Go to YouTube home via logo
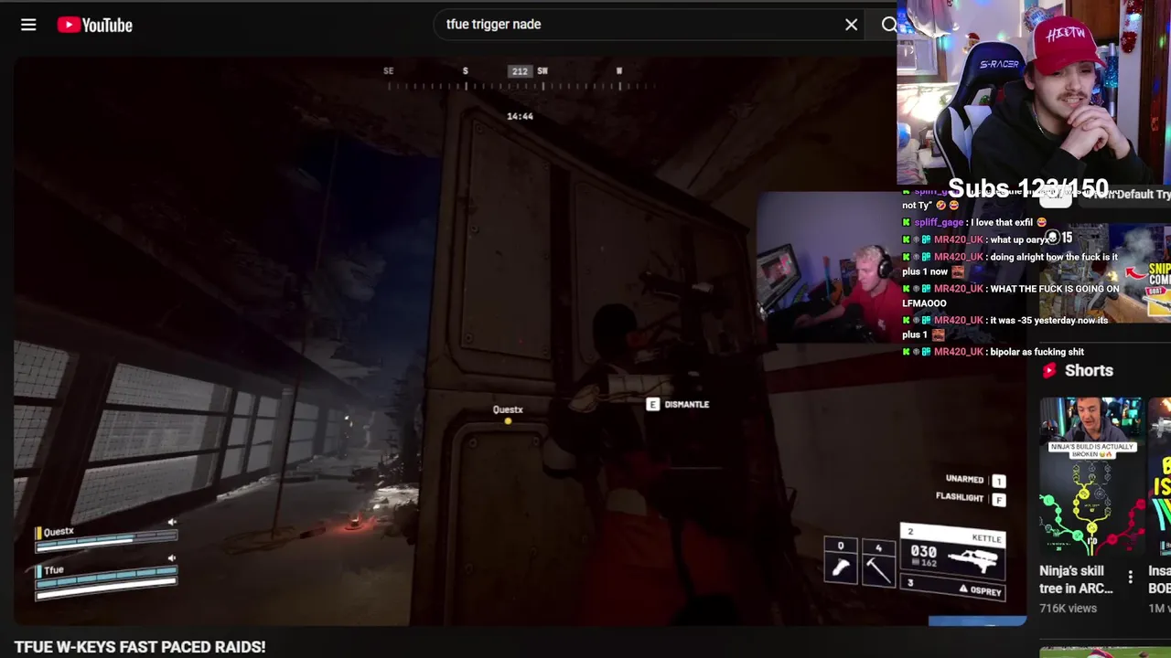The image size is (1171, 658). [95, 25]
